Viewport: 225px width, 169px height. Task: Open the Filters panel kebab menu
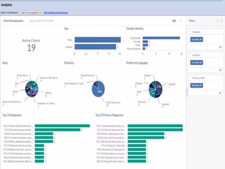(x=222, y=21)
